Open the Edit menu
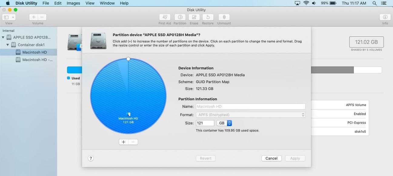This screenshot has height=176, width=393. (x=58, y=3)
